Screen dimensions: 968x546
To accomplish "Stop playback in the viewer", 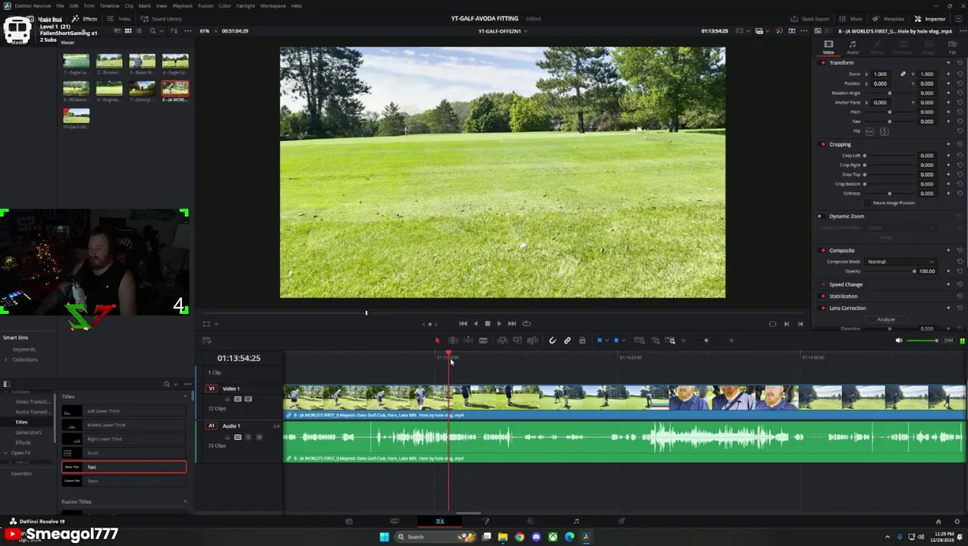I will point(487,324).
